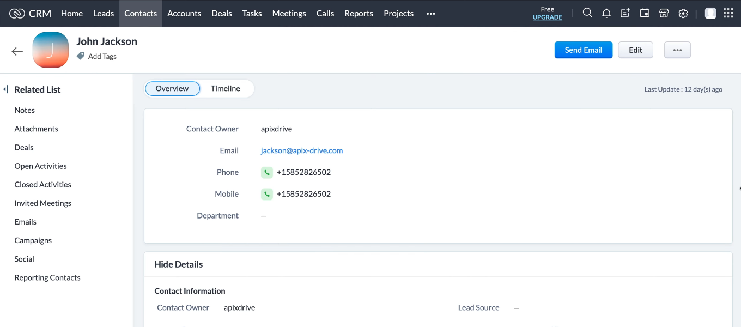741x327 pixels.
Task: Open the Marketplace store icon
Action: (x=664, y=13)
